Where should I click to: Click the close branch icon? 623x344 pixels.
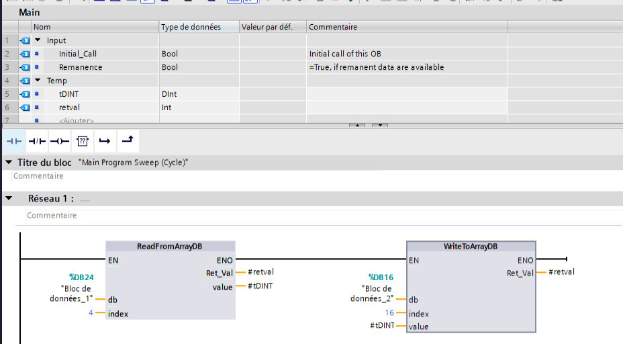[127, 140]
